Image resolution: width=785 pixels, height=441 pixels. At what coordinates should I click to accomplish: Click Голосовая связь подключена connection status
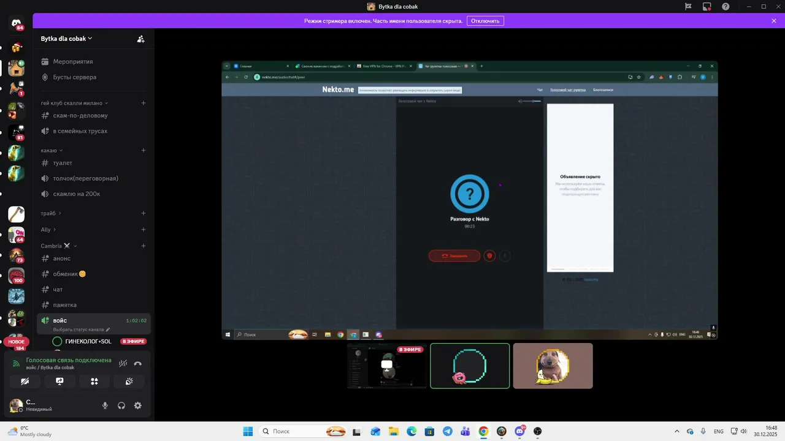[x=69, y=360]
